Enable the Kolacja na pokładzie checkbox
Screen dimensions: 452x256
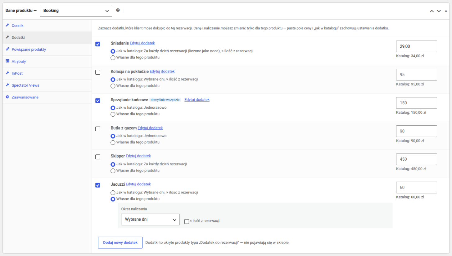click(x=98, y=72)
